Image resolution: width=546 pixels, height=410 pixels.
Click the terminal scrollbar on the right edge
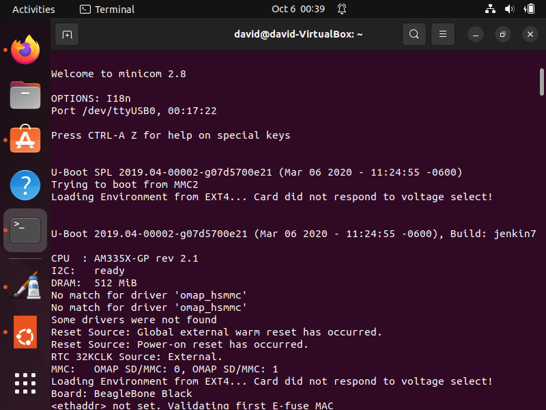point(541,82)
